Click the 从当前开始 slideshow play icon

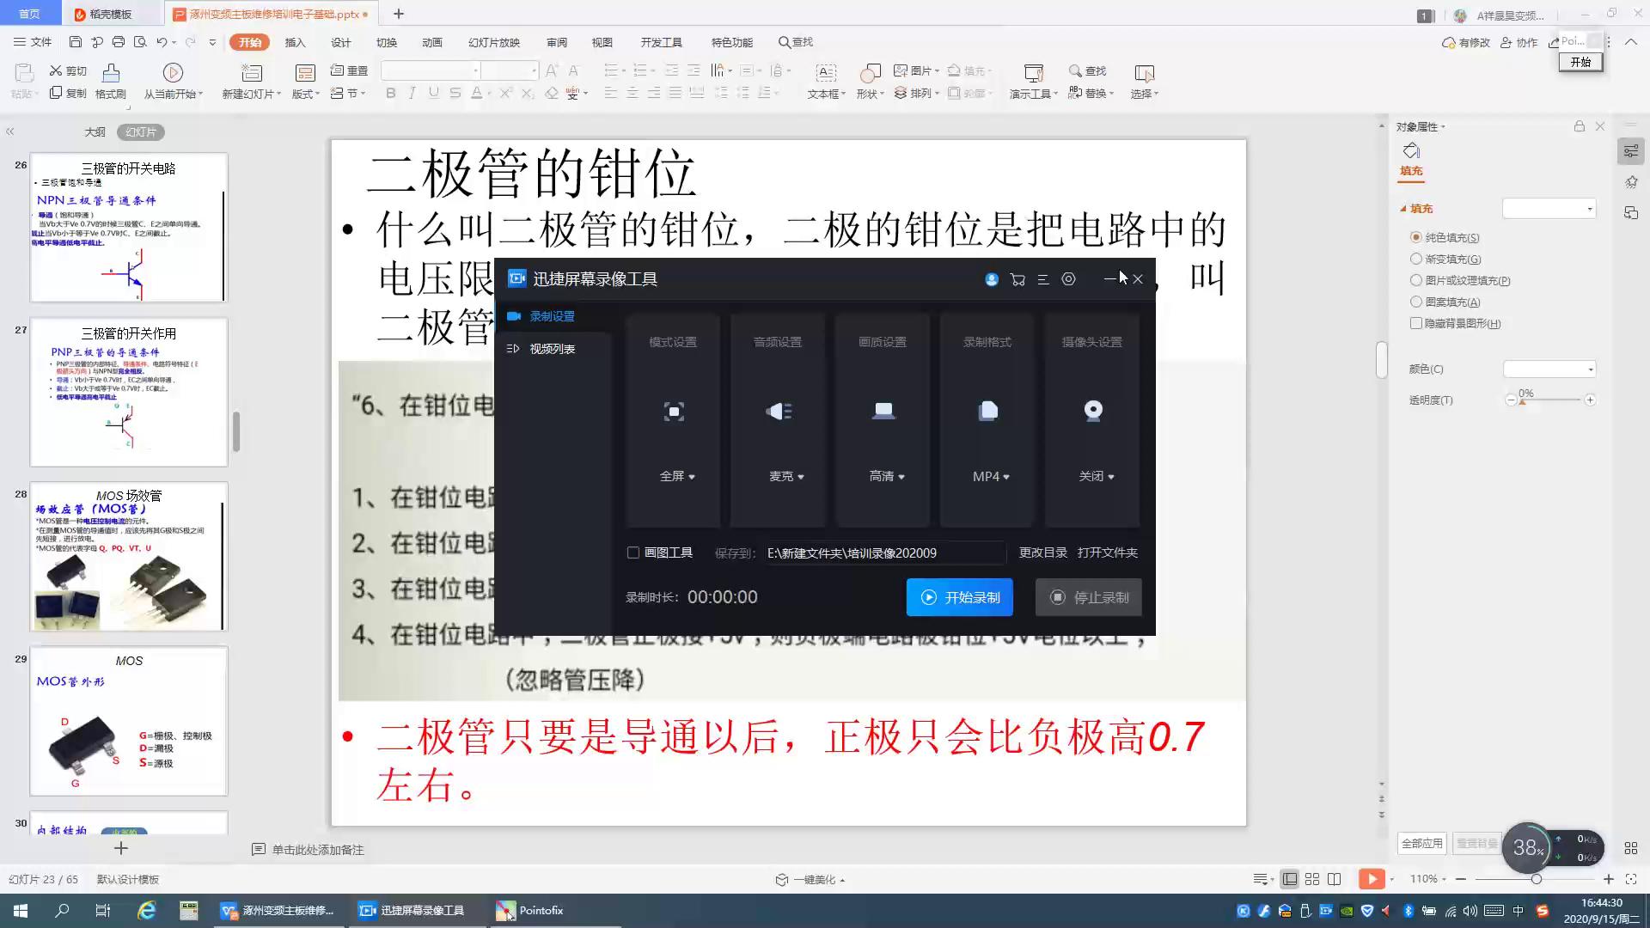[173, 73]
